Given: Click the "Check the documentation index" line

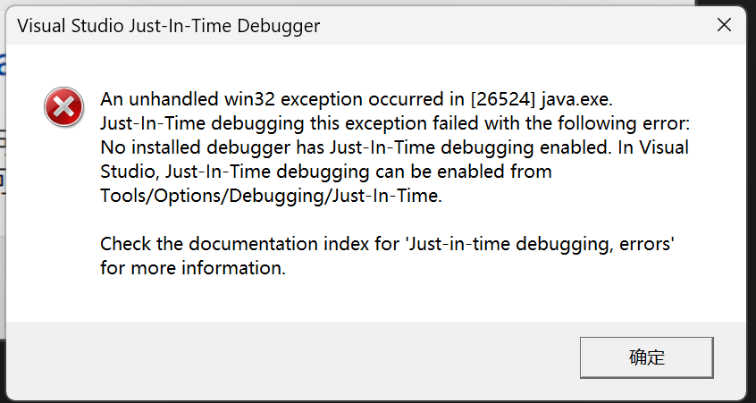Looking at the screenshot, I should [x=246, y=244].
